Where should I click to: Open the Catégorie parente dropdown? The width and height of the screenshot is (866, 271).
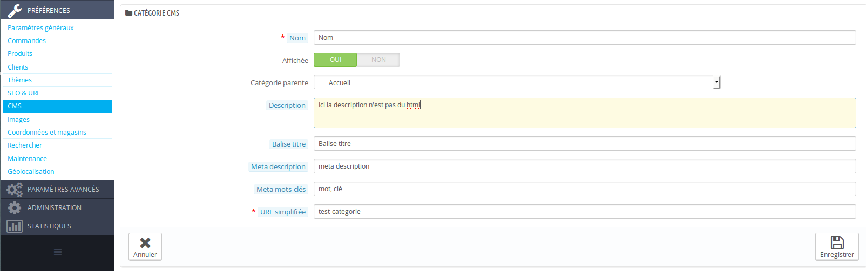pyautogui.click(x=517, y=82)
